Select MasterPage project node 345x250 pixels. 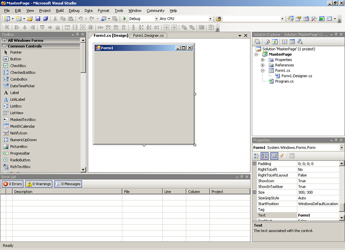(280, 54)
